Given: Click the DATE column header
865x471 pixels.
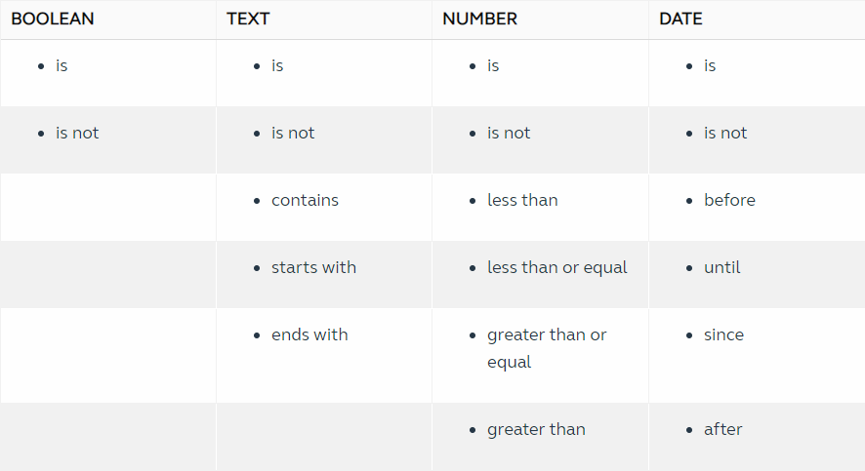Looking at the screenshot, I should 680,19.
